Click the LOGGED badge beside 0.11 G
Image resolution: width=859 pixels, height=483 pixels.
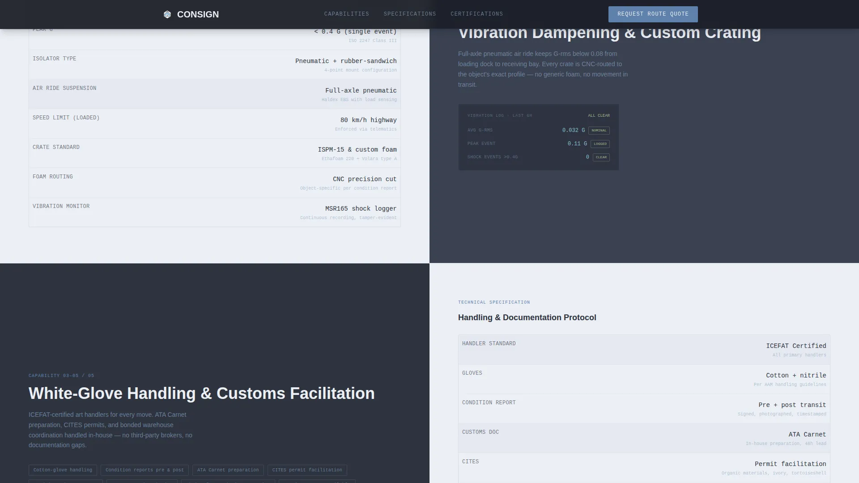point(600,144)
